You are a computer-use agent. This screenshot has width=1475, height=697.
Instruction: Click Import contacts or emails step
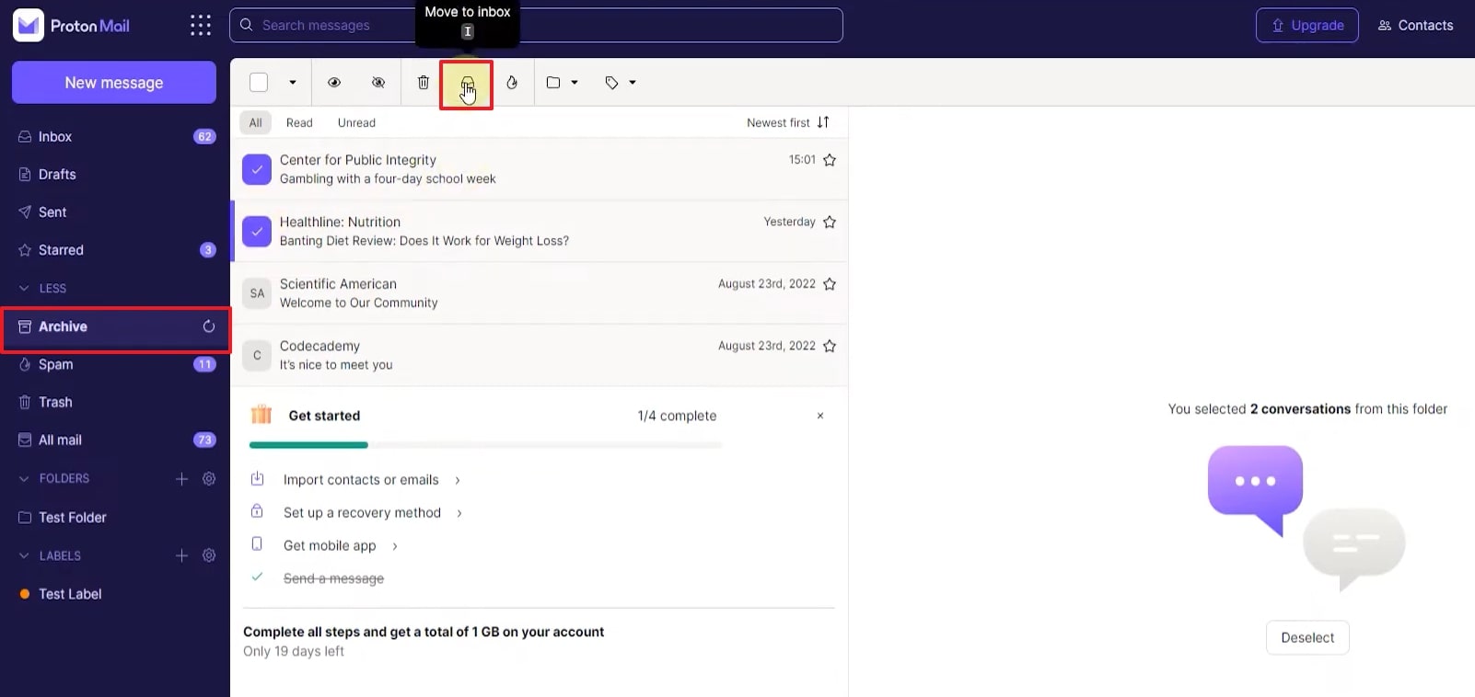(361, 480)
